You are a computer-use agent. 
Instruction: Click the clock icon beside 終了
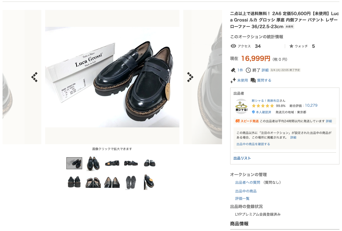pos(248,70)
